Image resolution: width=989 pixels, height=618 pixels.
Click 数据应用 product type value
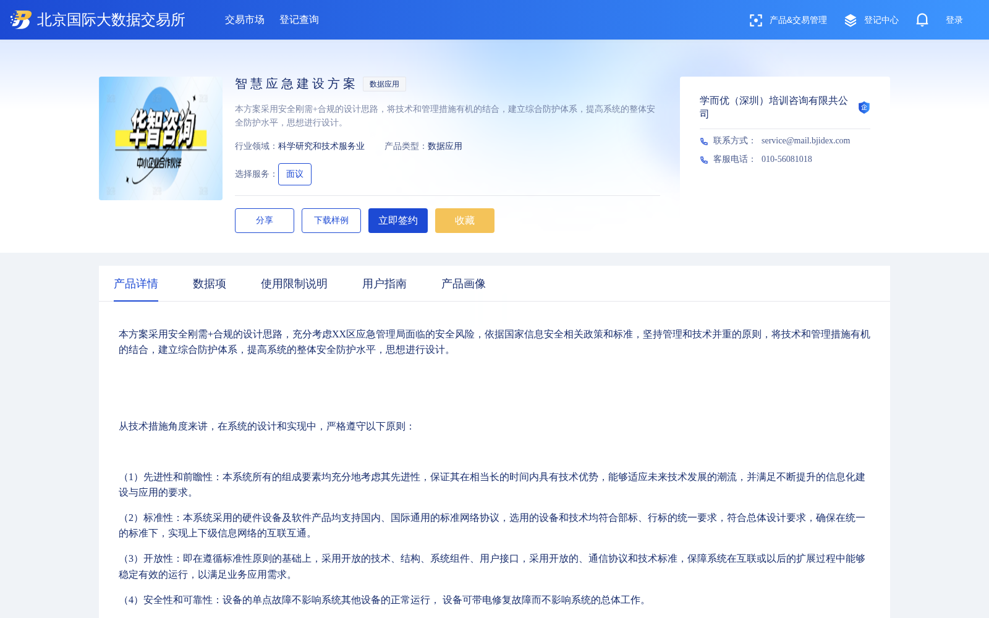point(445,146)
